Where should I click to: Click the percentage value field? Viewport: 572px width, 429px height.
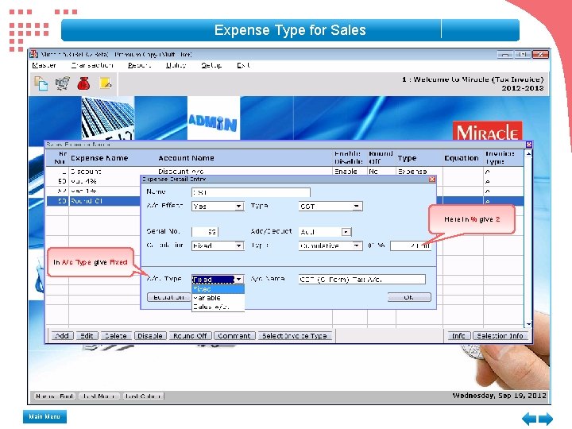point(411,245)
